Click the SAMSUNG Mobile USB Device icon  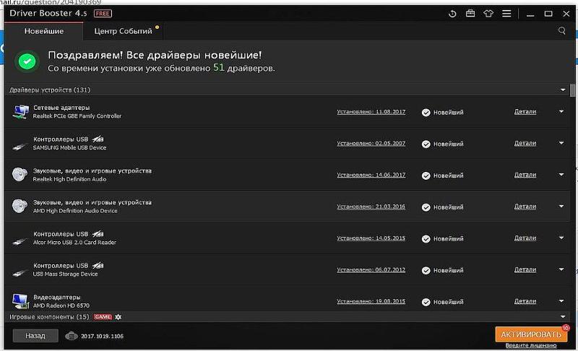(20, 146)
